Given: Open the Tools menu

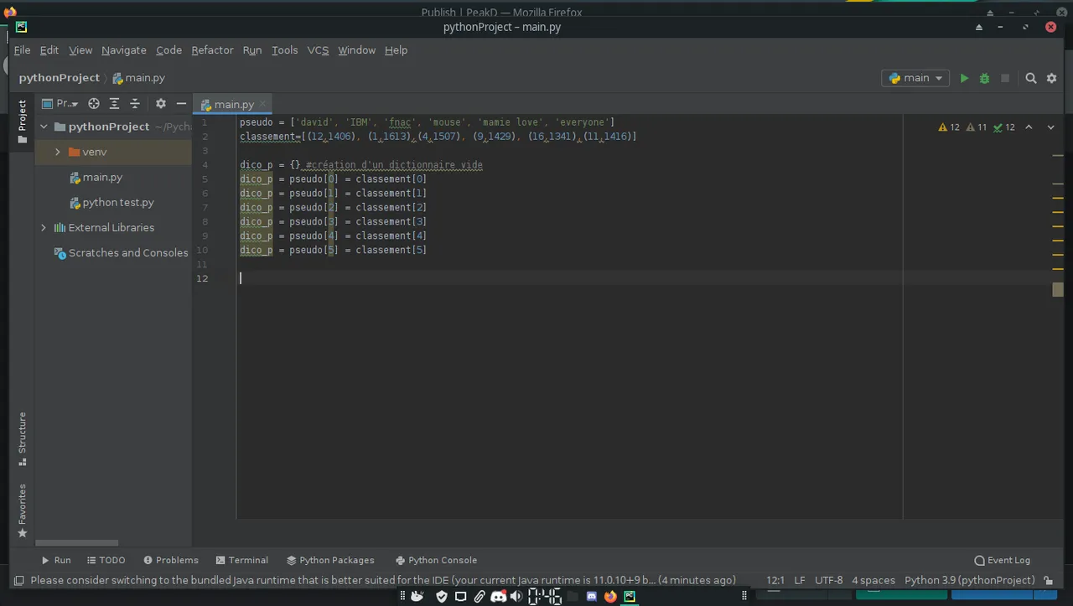Looking at the screenshot, I should tap(284, 50).
